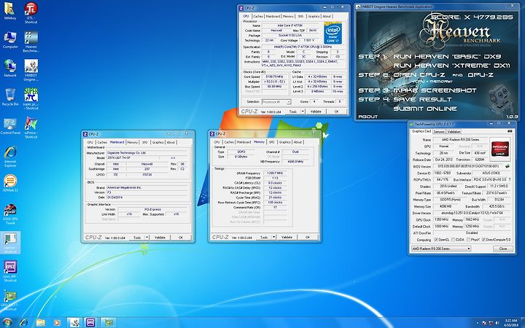Click Save Result in HWBOT Heaven
525x328 pixels.
(x=422, y=99)
